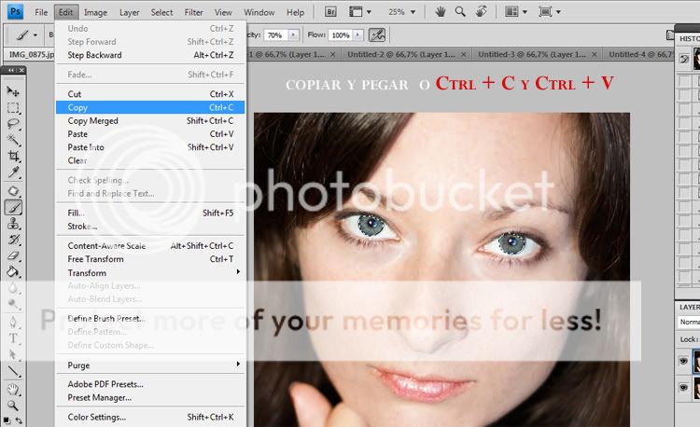Choose Content-Aware Scale in Edit menu

click(150, 245)
